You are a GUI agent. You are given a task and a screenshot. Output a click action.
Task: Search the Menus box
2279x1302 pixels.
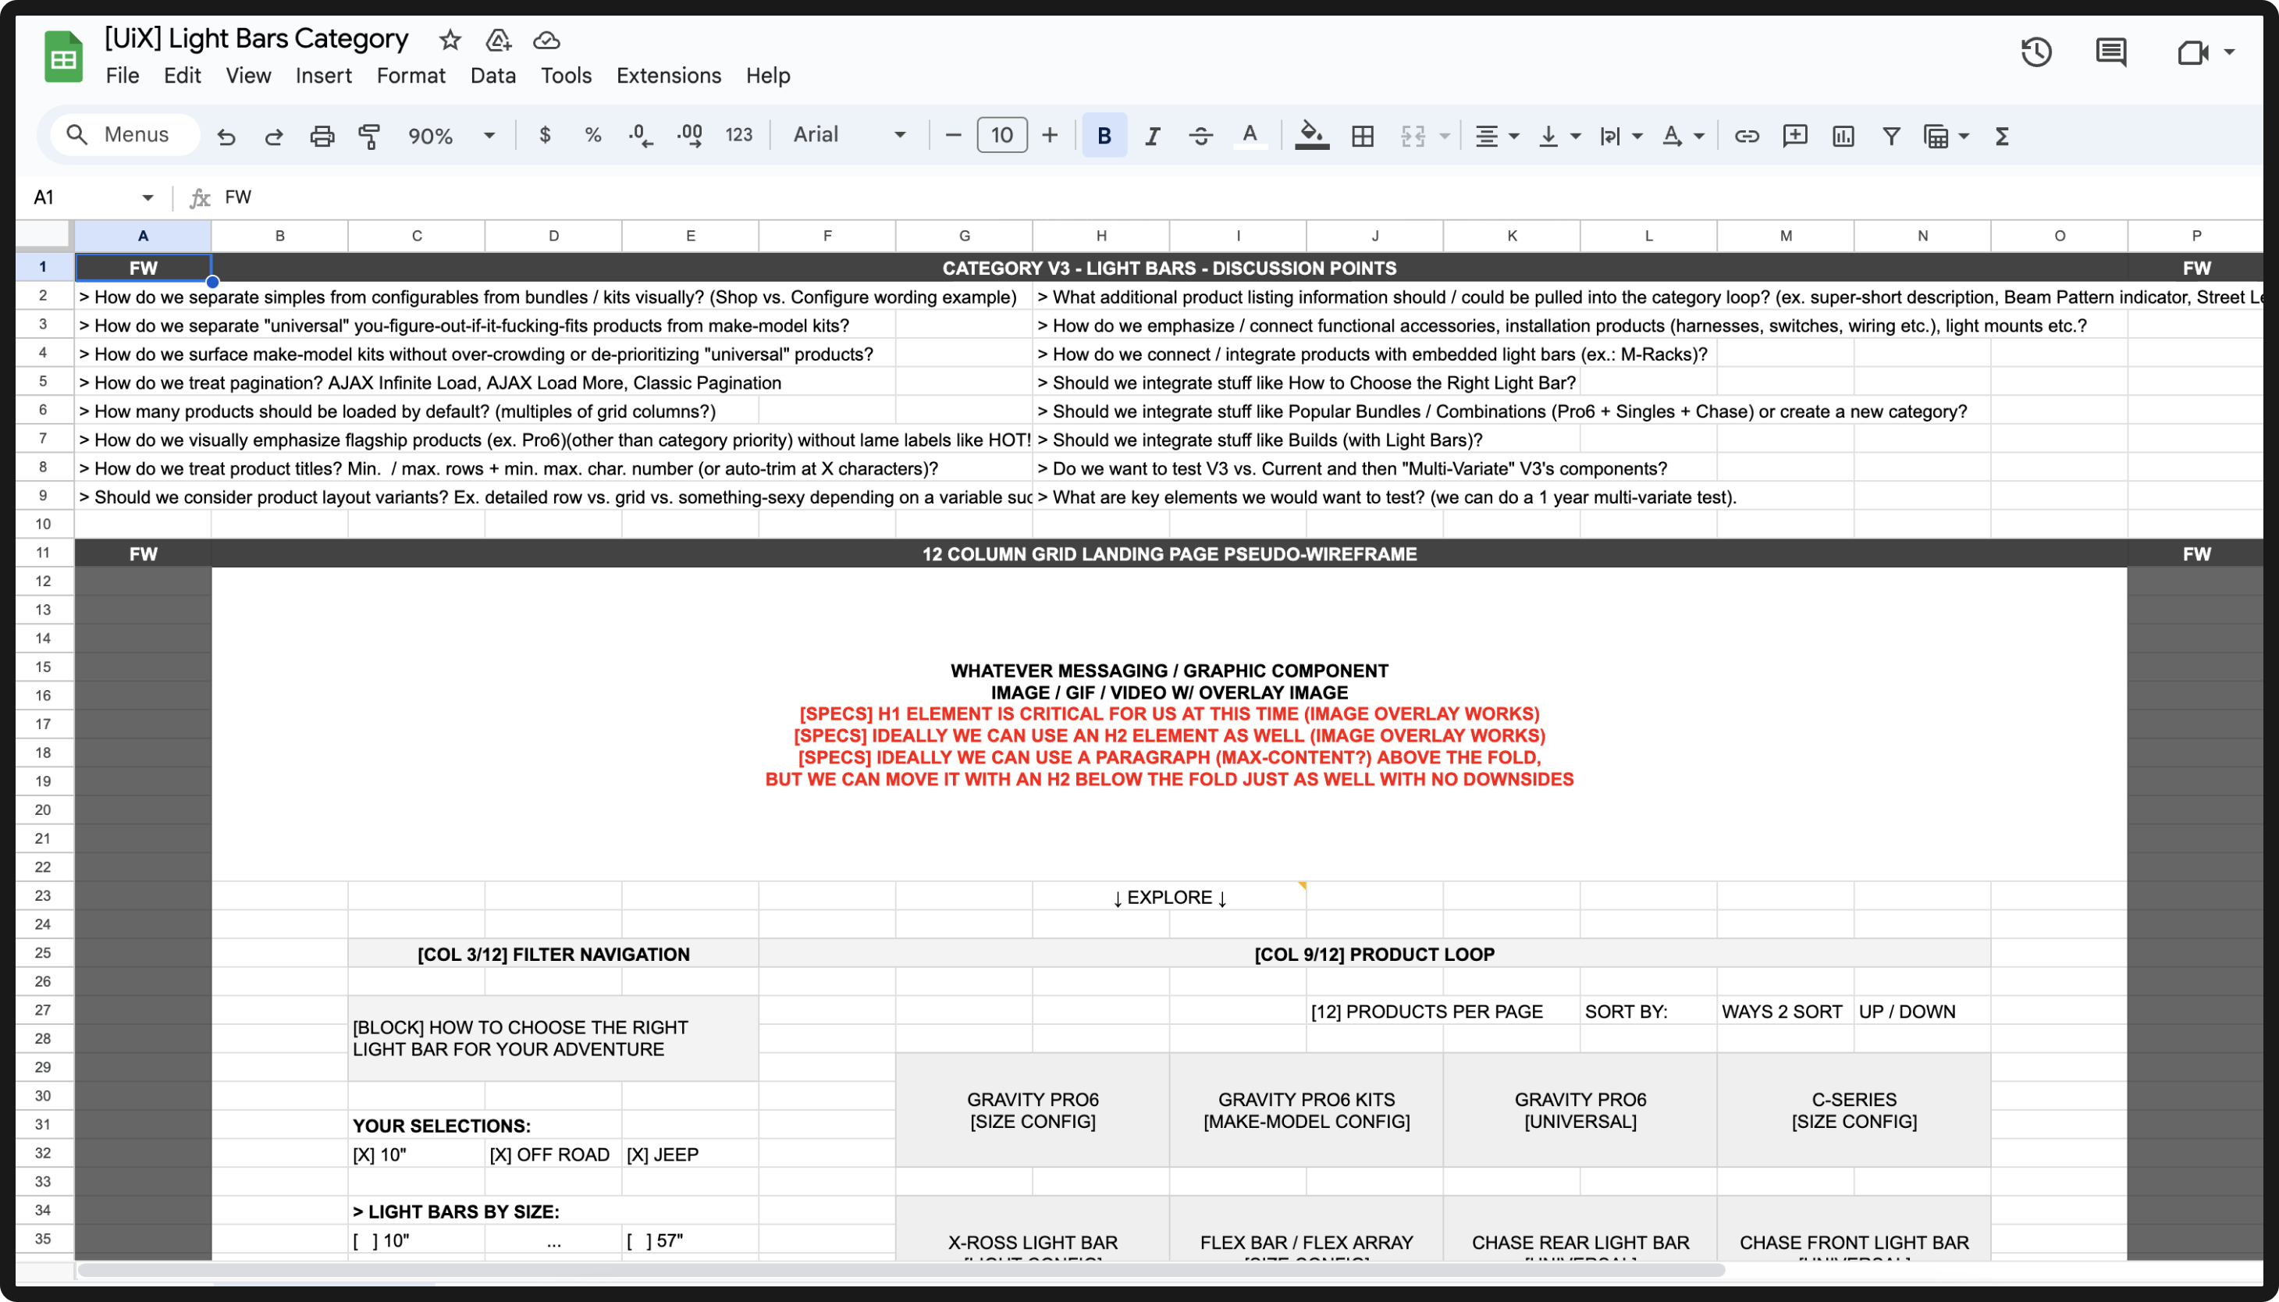click(x=125, y=134)
